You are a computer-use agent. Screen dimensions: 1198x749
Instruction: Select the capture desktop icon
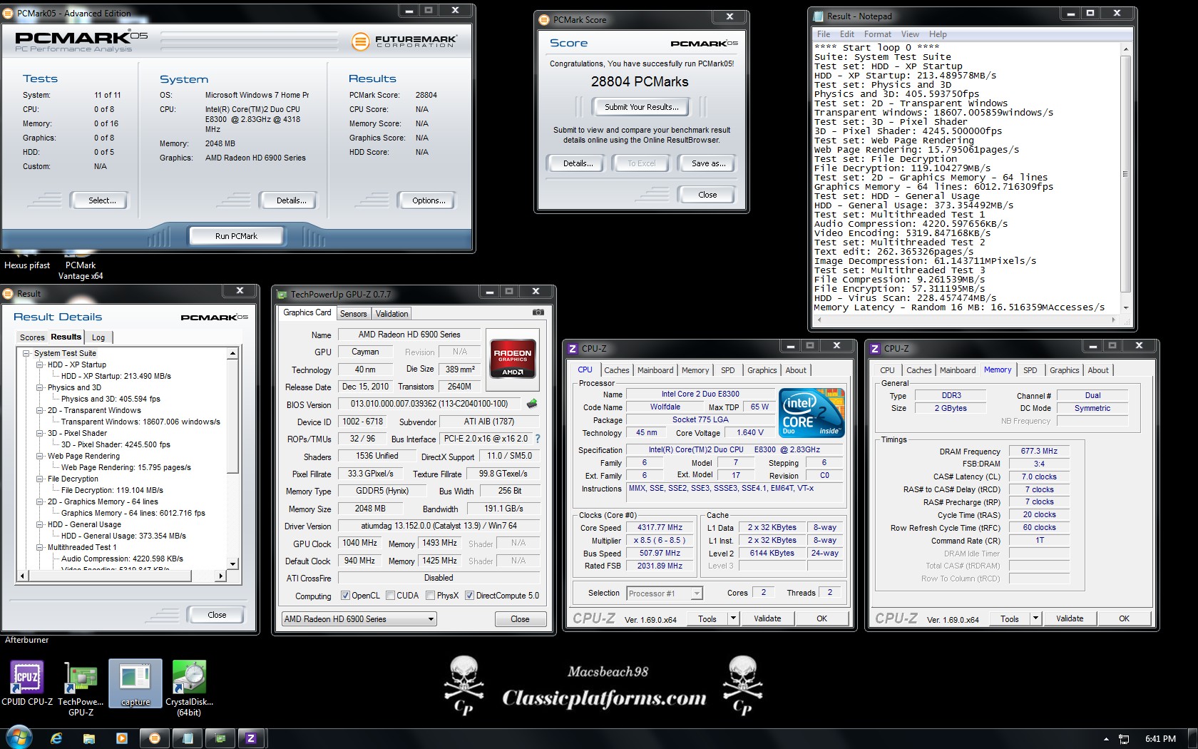click(x=135, y=683)
